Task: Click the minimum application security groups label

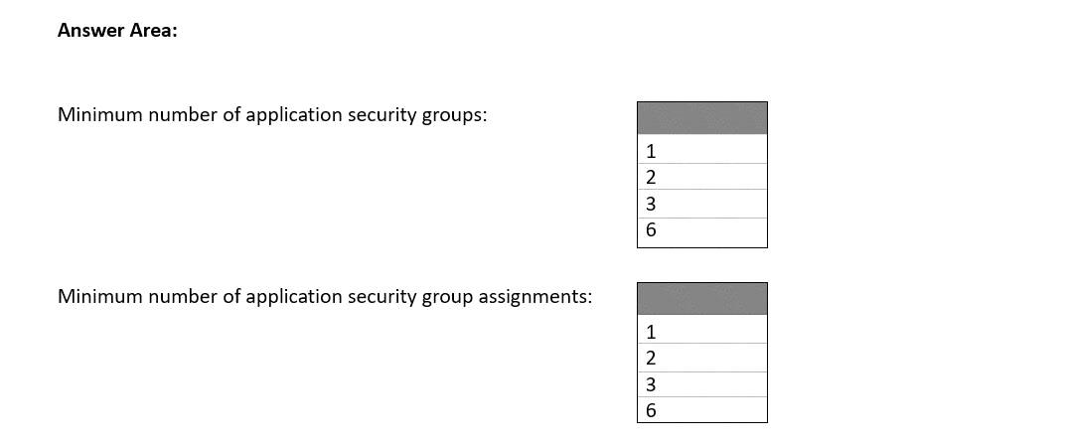Action: point(273,115)
